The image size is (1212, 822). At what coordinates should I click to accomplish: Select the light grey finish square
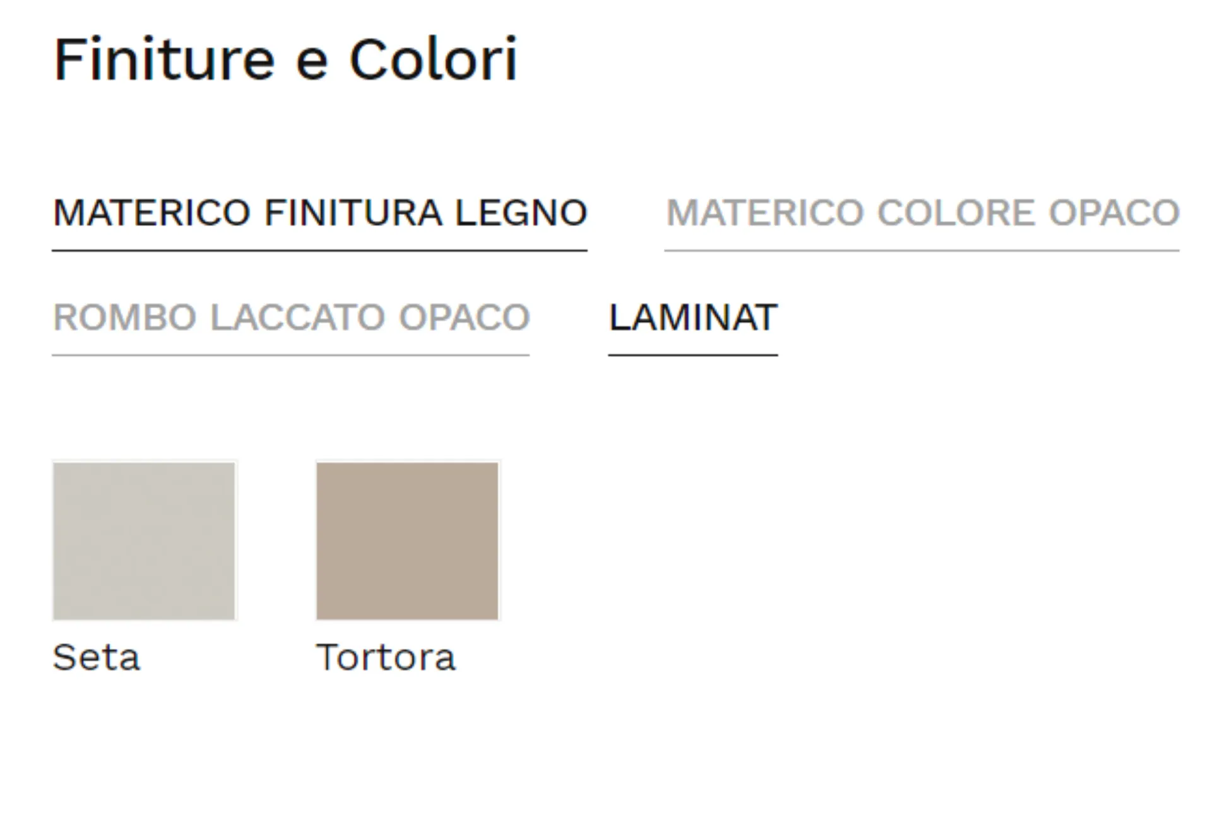(144, 540)
